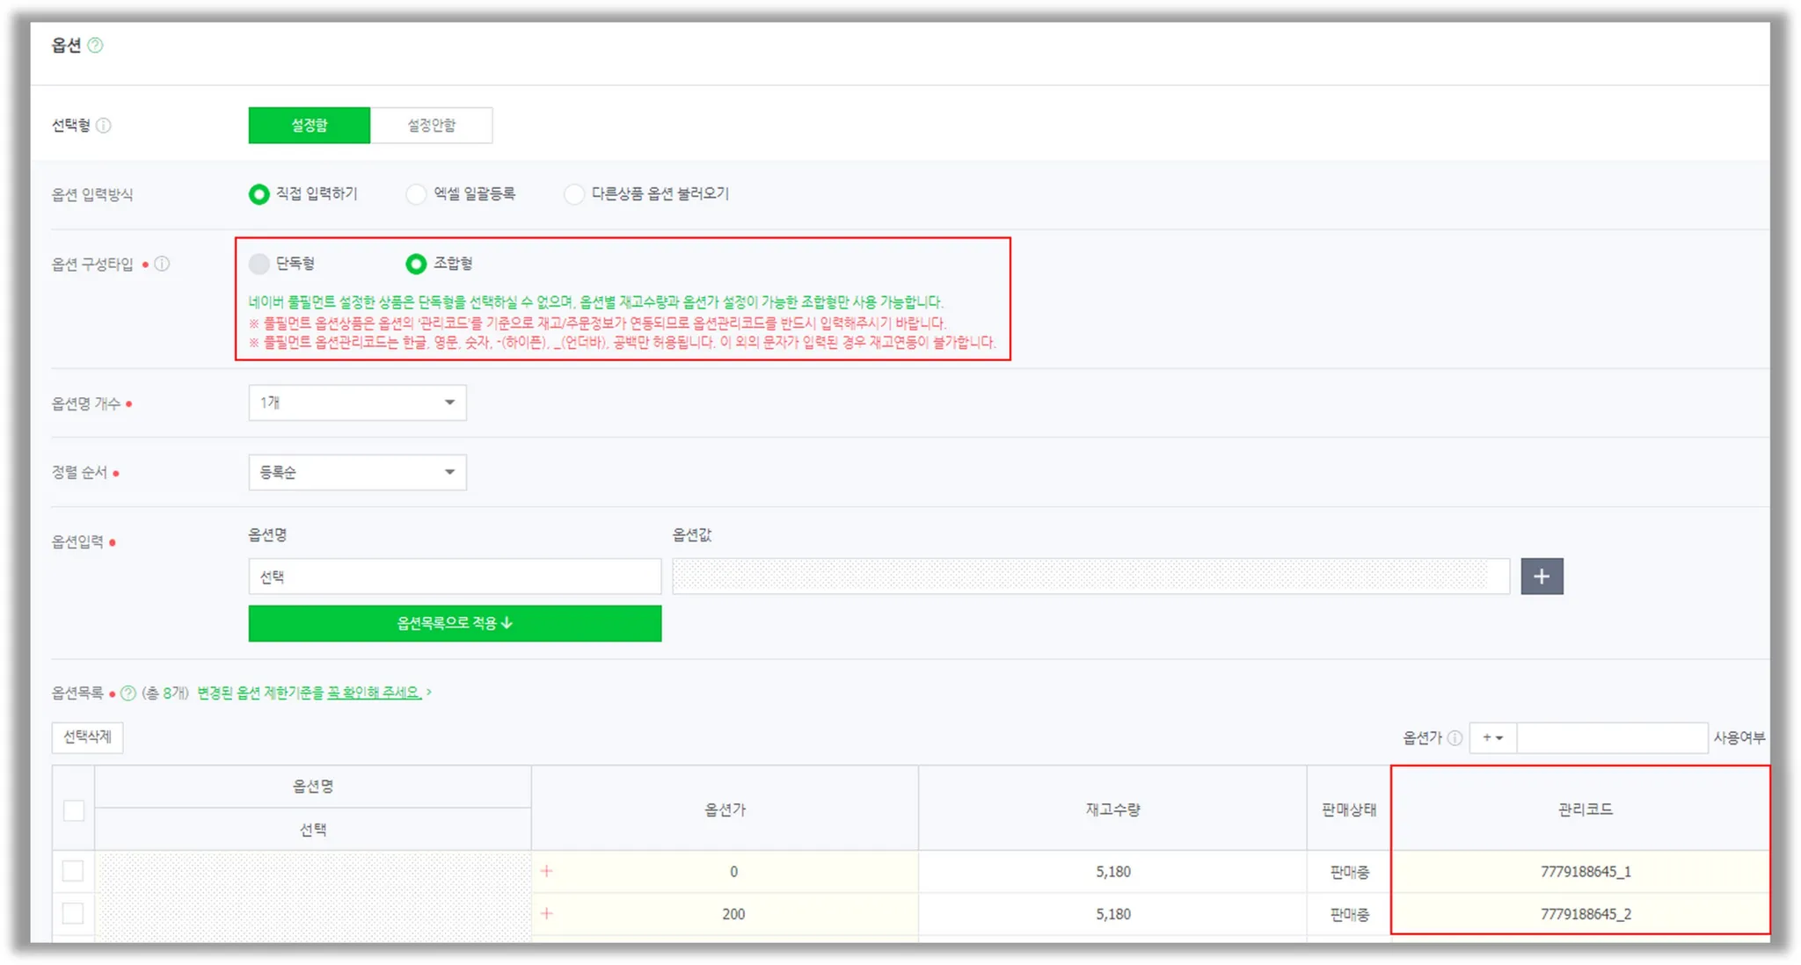
Task: Click the green 옵션목록으로 적용 button
Action: [x=455, y=623]
